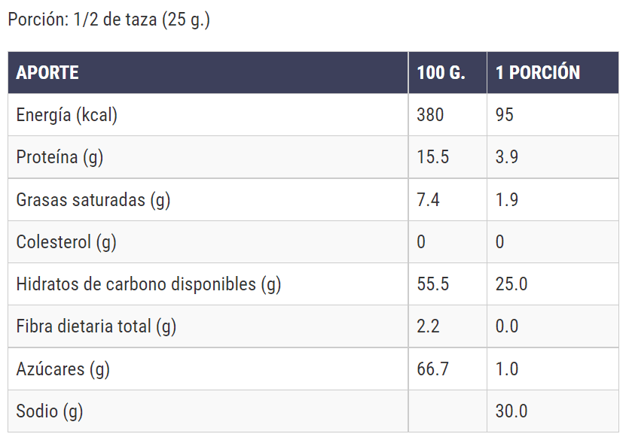Click the 25.0 carbohydrates per portion cell

click(511, 285)
